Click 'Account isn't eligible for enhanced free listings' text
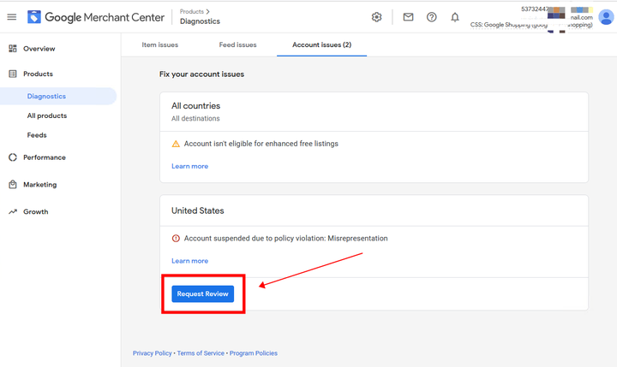Screen dimensions: 617x367 [x=261, y=144]
